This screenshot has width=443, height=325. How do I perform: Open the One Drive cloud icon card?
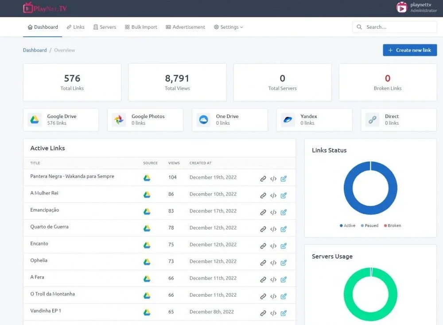coord(203,120)
